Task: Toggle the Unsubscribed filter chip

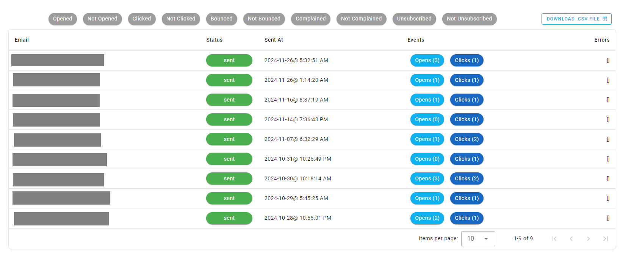Action: [x=414, y=19]
